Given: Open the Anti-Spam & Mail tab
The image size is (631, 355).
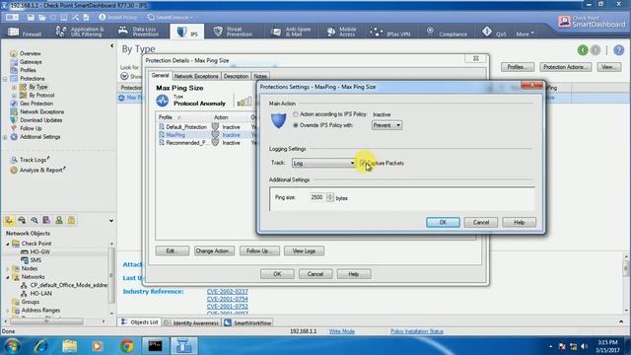Looking at the screenshot, I should [292, 32].
